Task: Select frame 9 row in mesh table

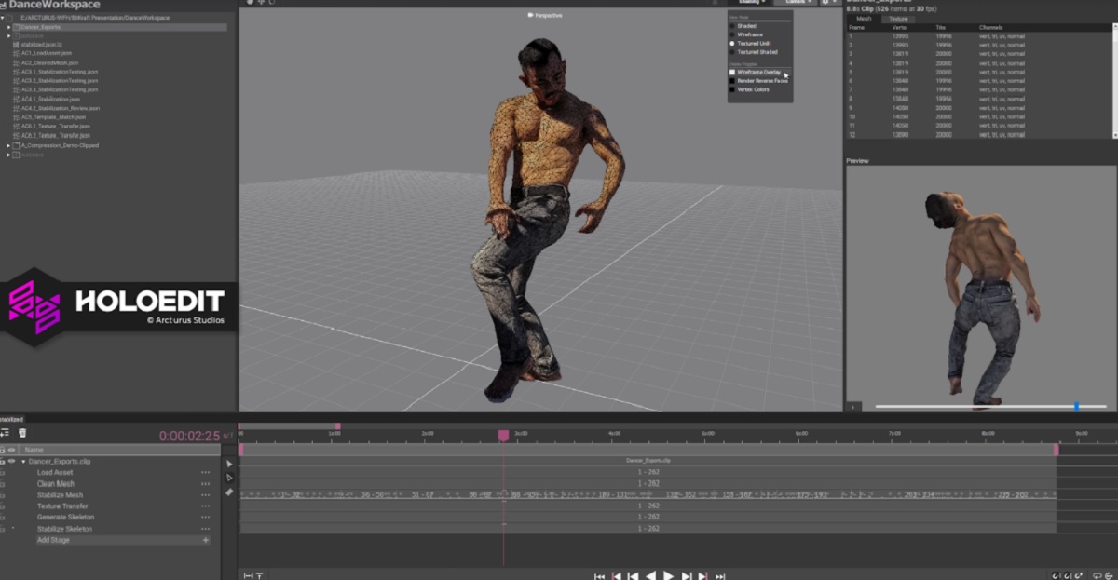Action: click(x=978, y=108)
